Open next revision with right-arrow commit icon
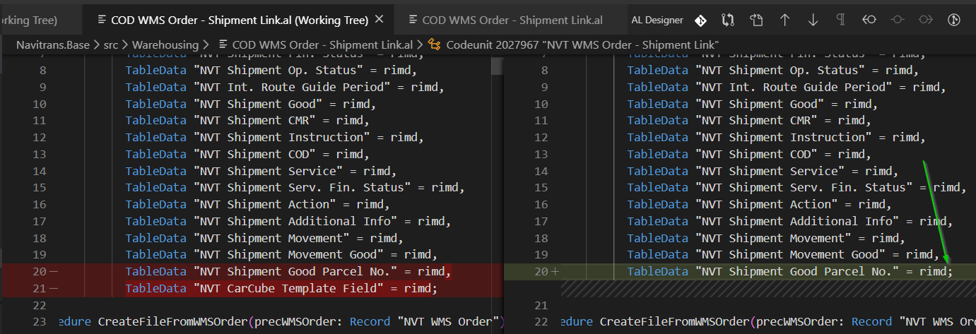The height and width of the screenshot is (334, 976). 925,20
